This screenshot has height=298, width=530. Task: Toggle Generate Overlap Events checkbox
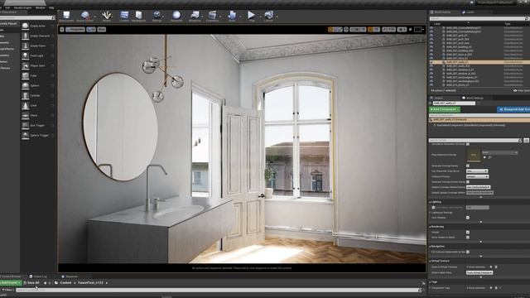(x=468, y=166)
